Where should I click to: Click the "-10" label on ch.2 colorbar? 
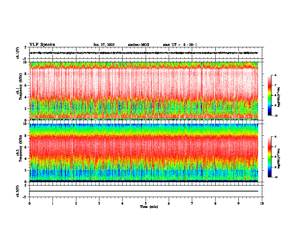(275, 177)
